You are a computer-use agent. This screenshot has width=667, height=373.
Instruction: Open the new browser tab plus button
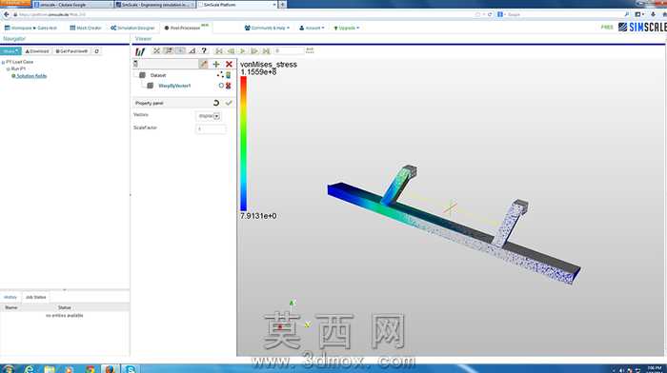click(282, 4)
